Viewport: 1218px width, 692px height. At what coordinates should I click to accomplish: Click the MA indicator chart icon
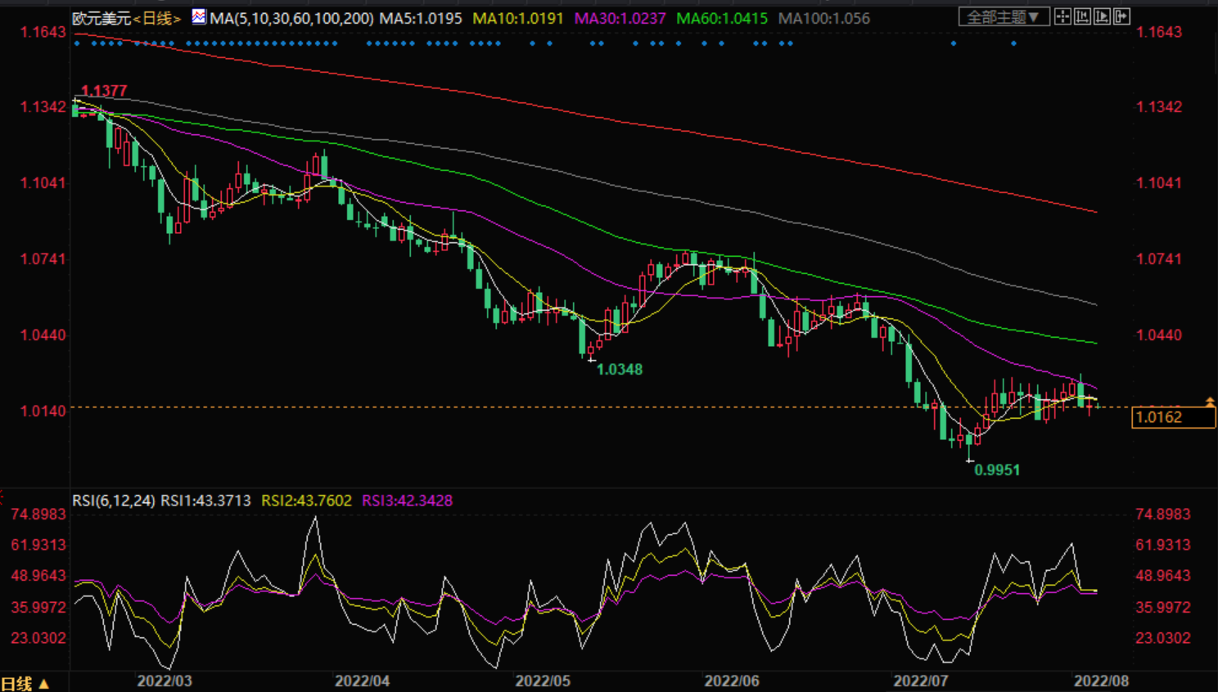199,16
